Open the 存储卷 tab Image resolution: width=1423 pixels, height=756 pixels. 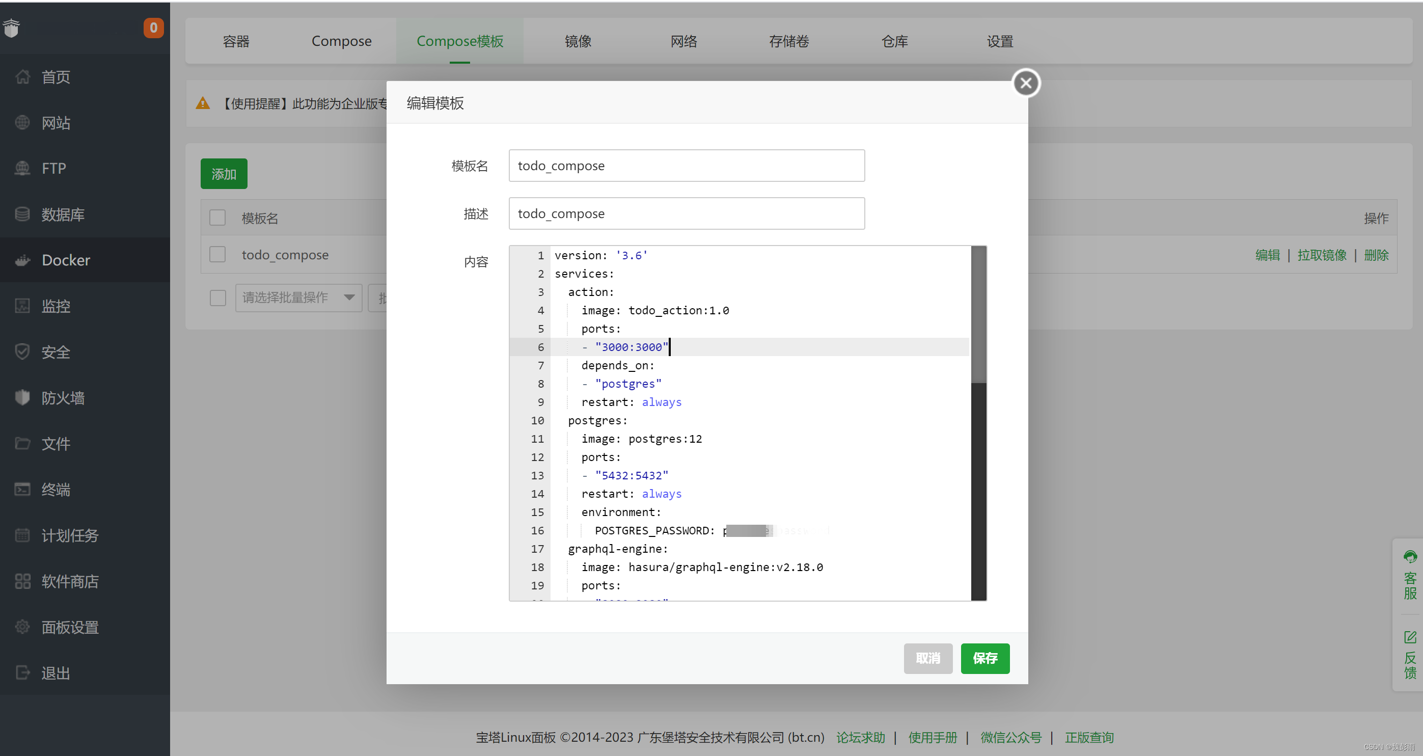789,41
